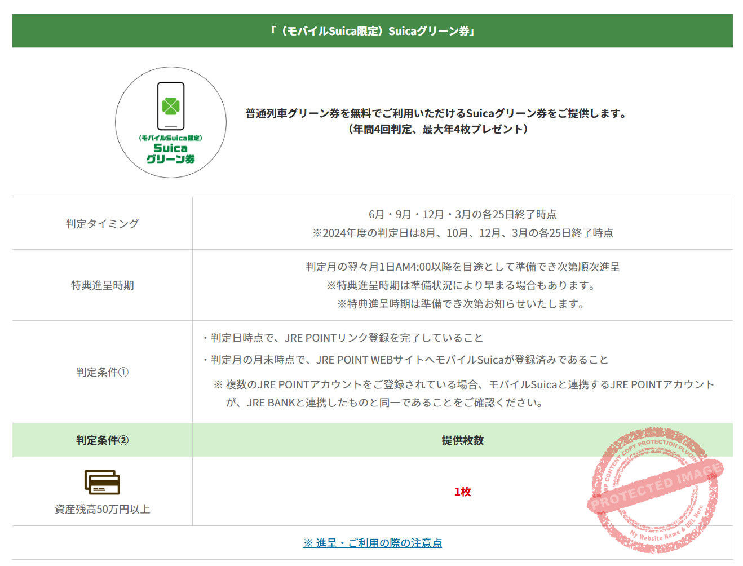Click the banknote asset icon above 資産残高50万円以上
Image resolution: width=743 pixels, height=566 pixels.
(102, 481)
